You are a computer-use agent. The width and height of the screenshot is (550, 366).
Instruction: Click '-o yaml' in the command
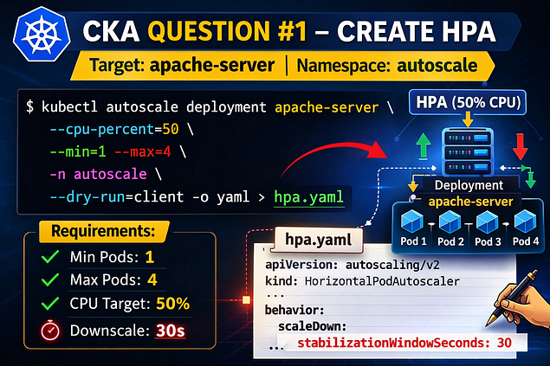click(x=221, y=197)
